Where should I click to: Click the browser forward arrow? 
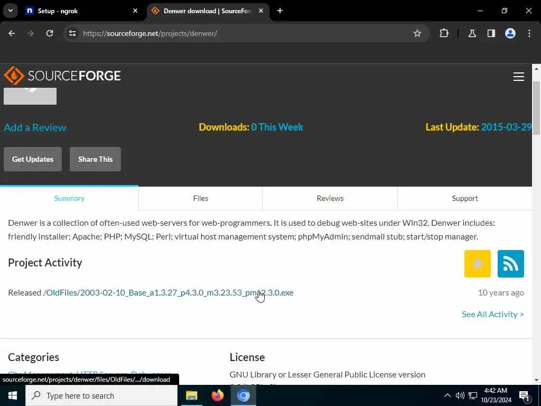(31, 33)
